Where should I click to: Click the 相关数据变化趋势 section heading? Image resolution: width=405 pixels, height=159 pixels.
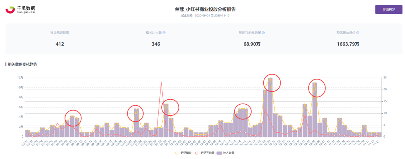(x=22, y=64)
